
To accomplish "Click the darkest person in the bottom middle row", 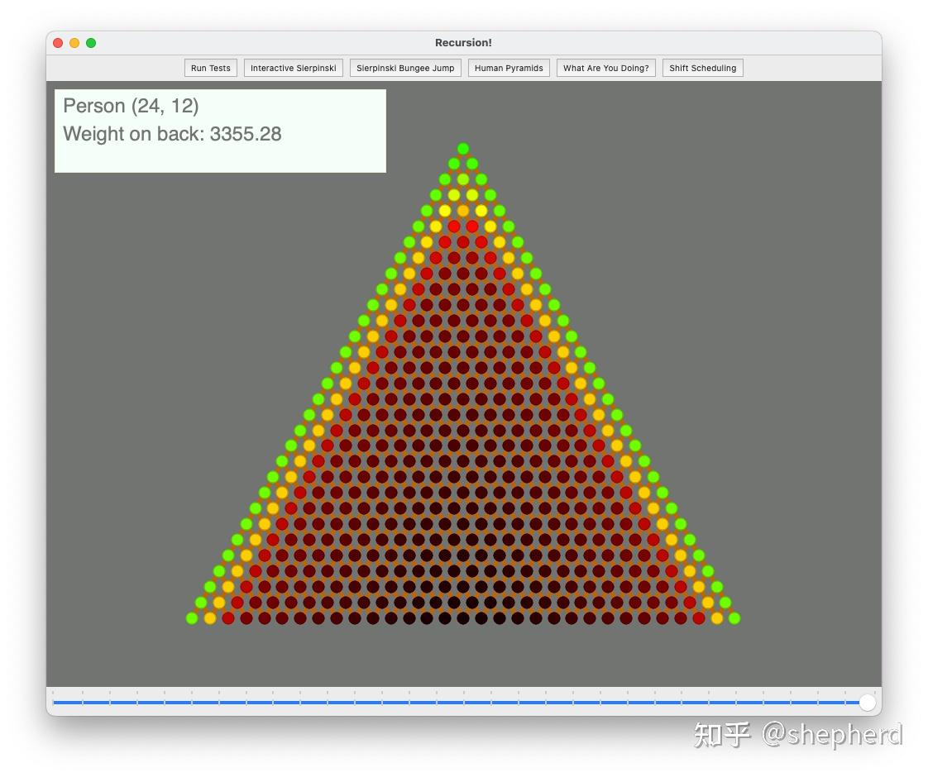I will [463, 617].
